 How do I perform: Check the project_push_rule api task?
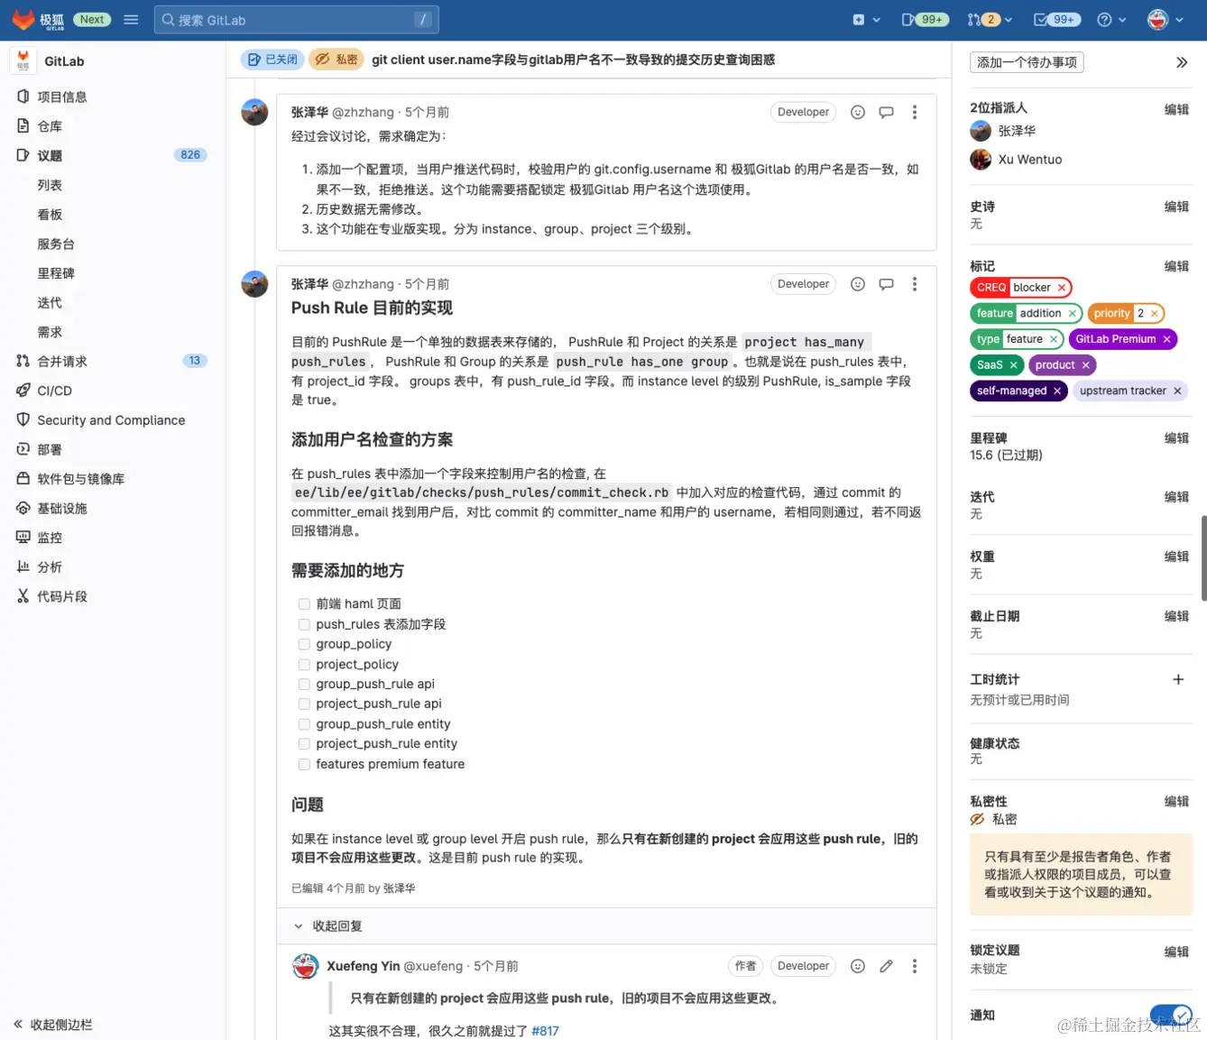(304, 704)
